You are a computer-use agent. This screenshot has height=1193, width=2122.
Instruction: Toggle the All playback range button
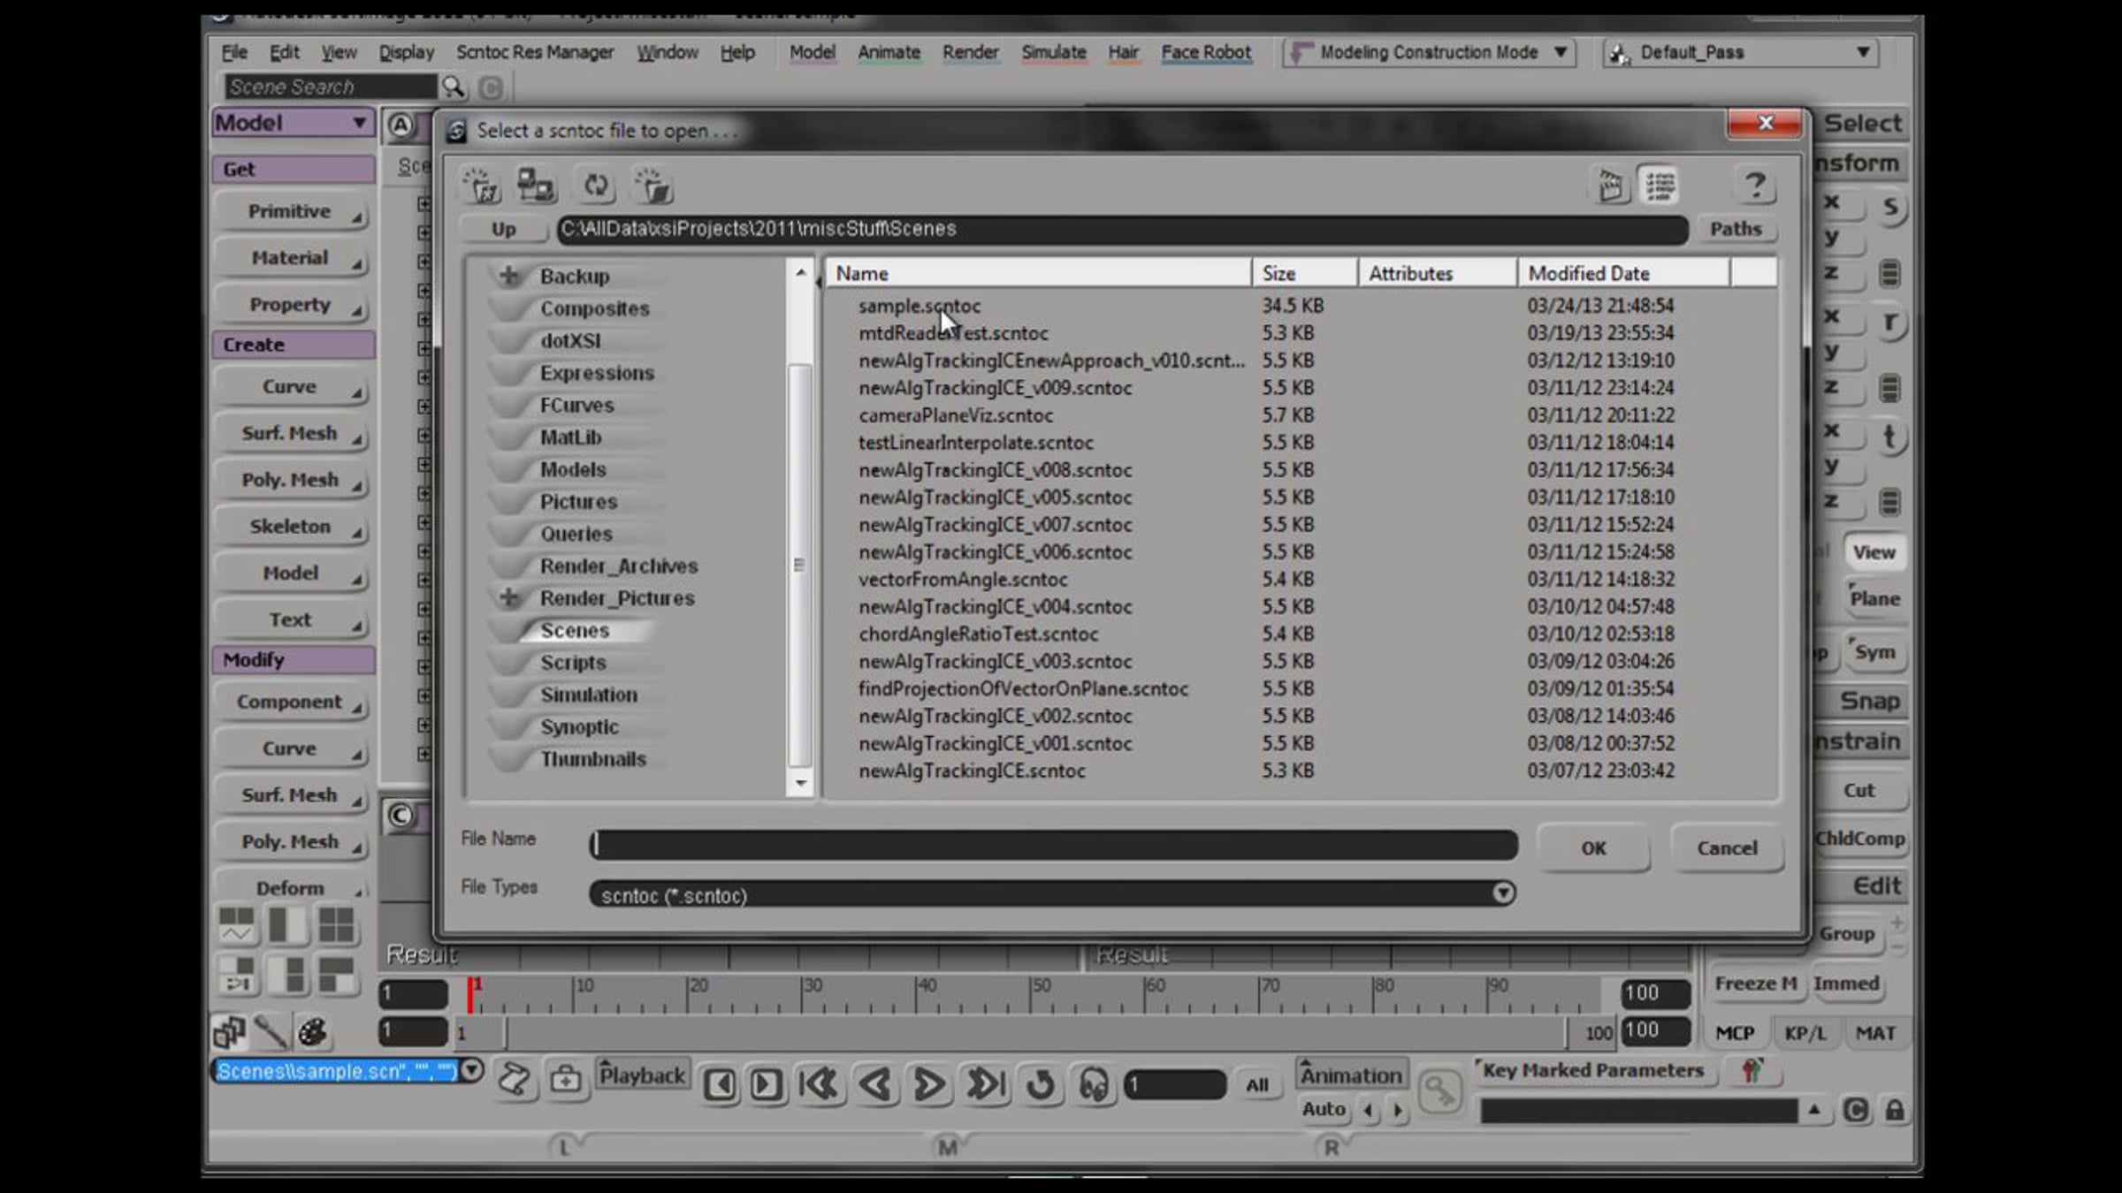click(x=1257, y=1085)
